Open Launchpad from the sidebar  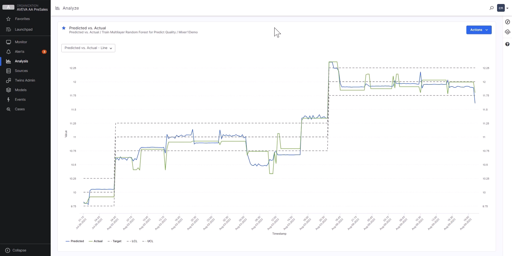[24, 30]
